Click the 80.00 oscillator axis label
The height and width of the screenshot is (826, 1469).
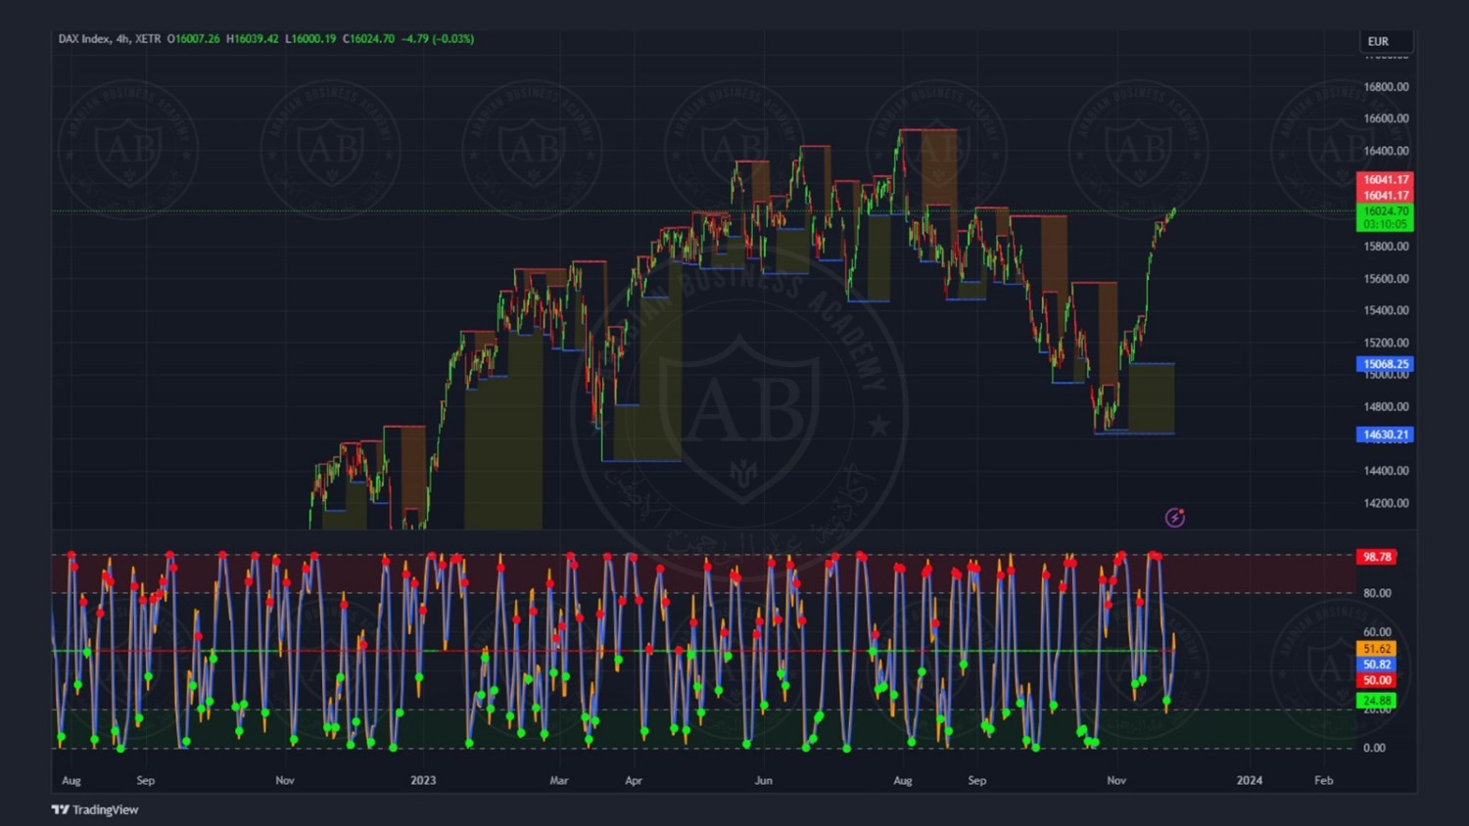tap(1377, 593)
